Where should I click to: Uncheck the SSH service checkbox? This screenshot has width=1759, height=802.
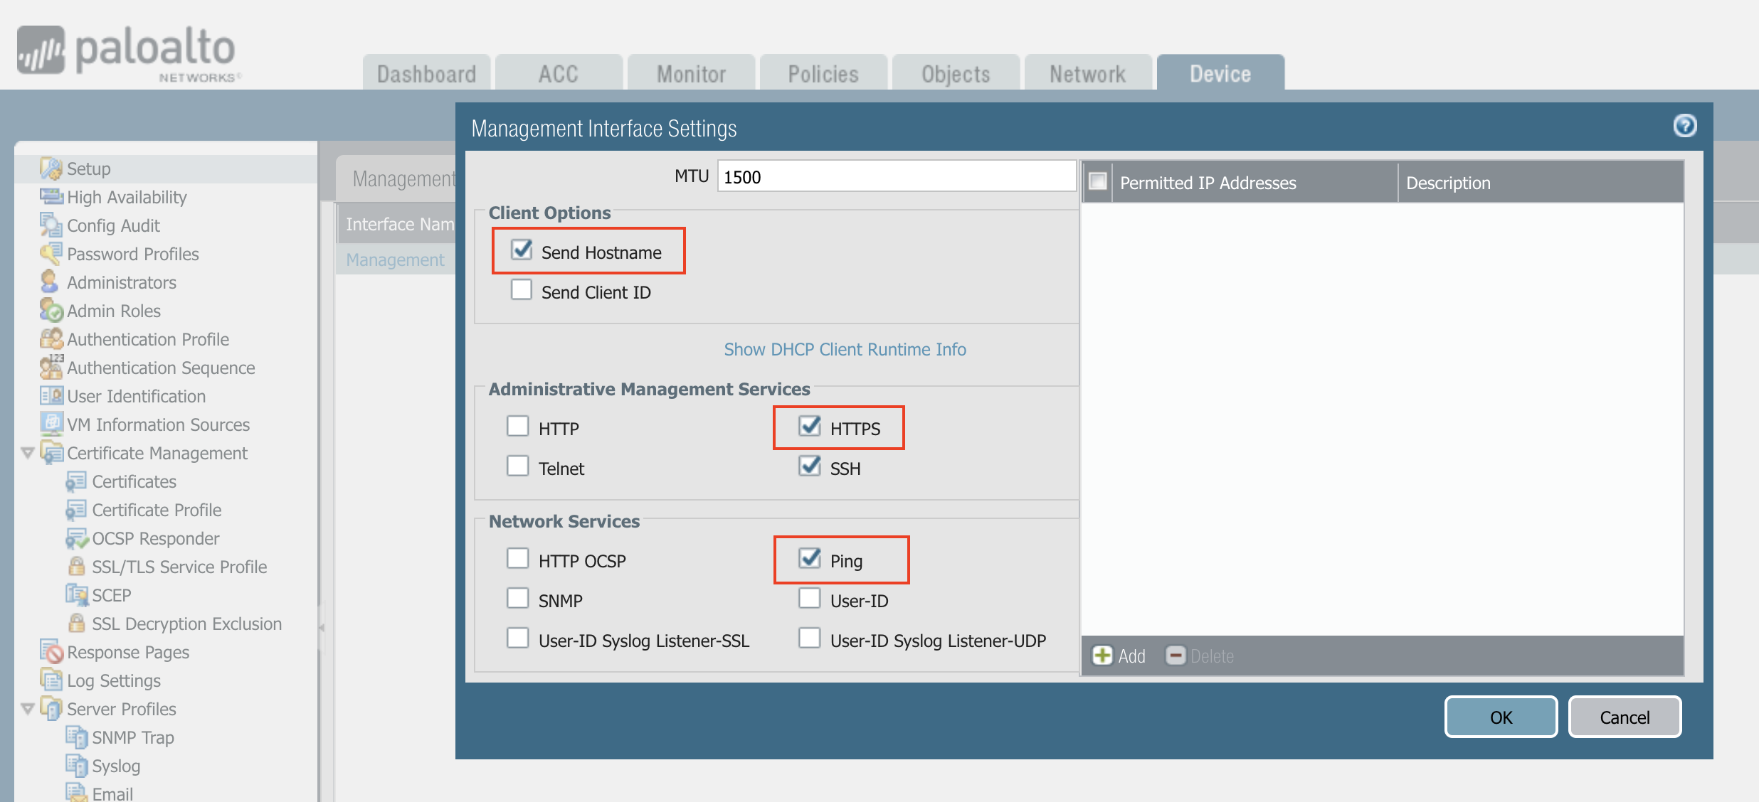coord(810,466)
